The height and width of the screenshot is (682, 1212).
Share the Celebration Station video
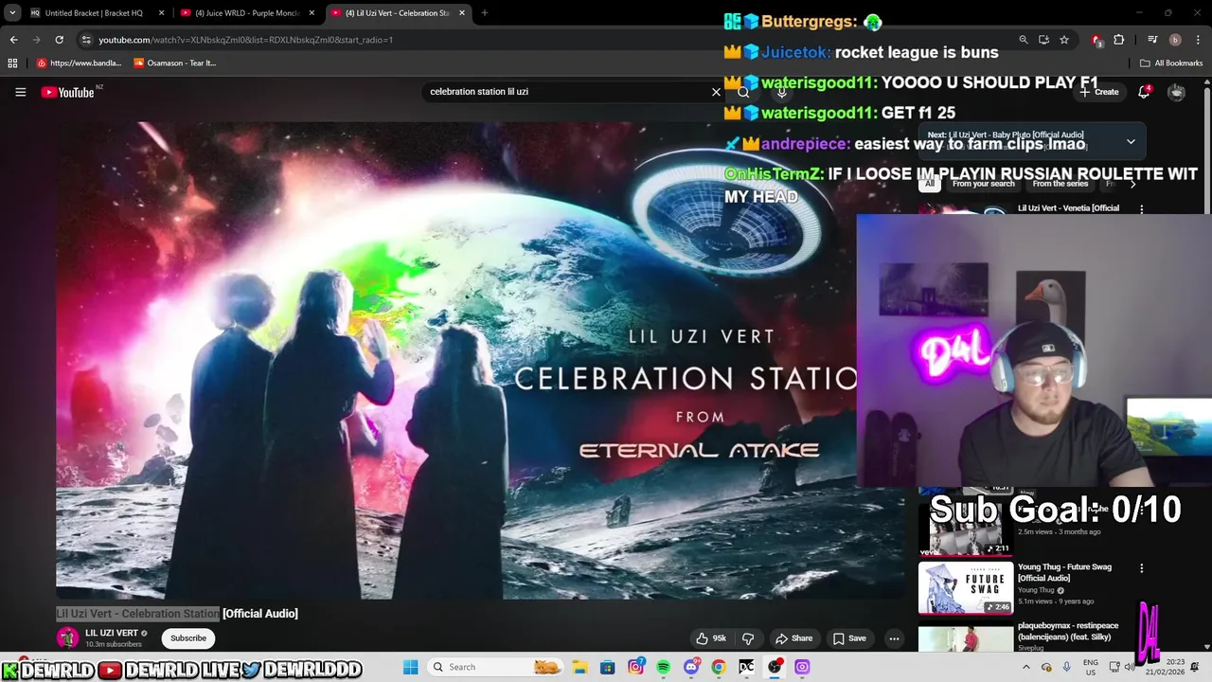click(x=793, y=638)
